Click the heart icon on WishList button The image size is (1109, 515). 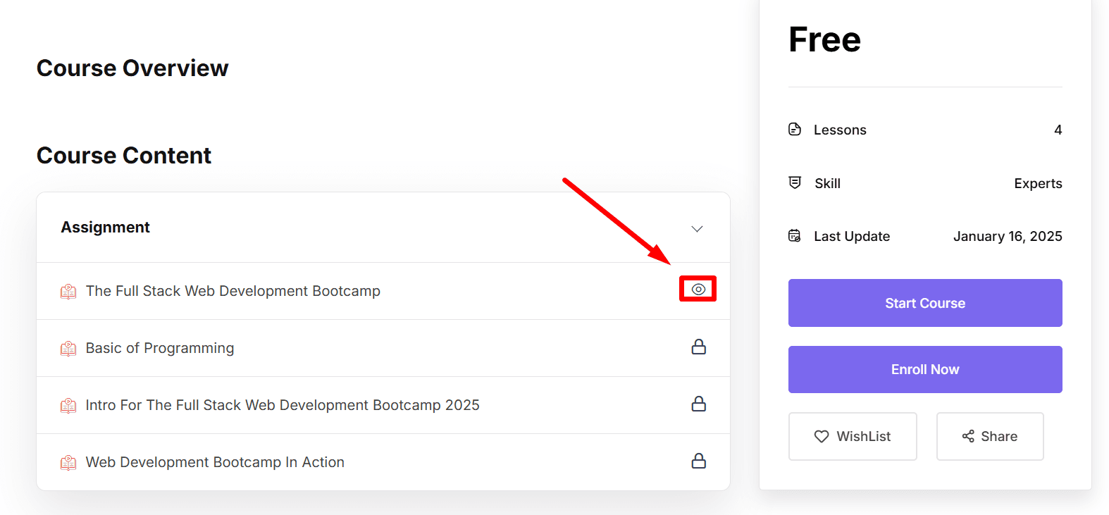[822, 436]
